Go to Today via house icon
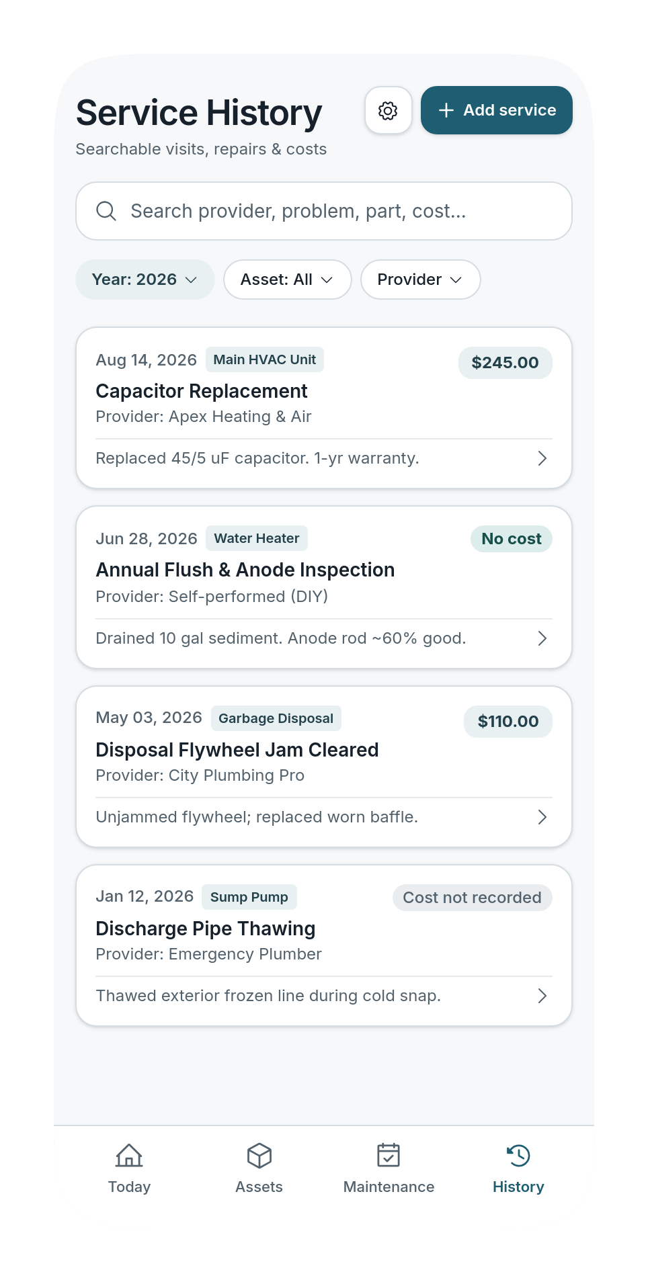Image resolution: width=648 pixels, height=1282 pixels. (x=129, y=1156)
